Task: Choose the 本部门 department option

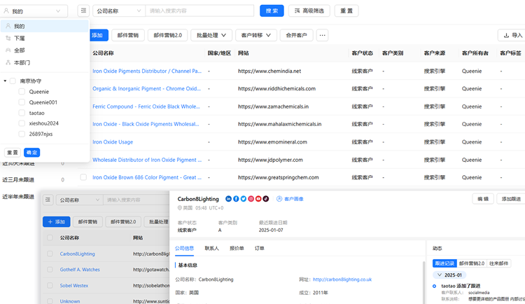Action: 45,62
